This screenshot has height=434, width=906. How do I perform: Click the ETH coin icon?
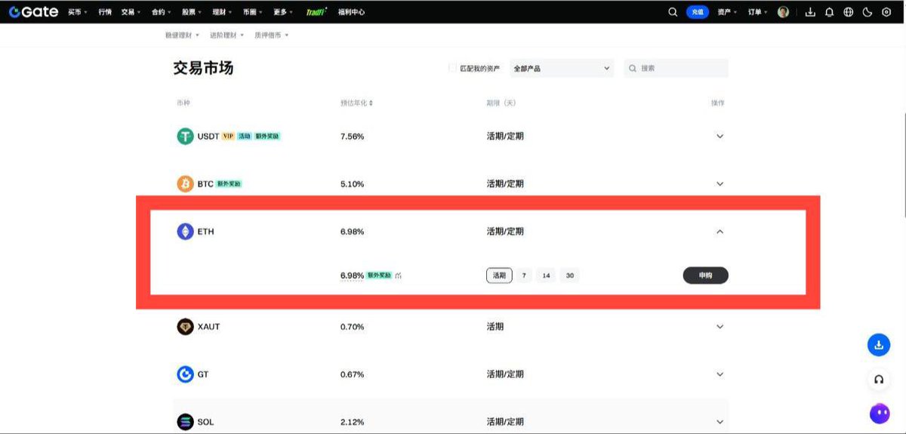[185, 232]
